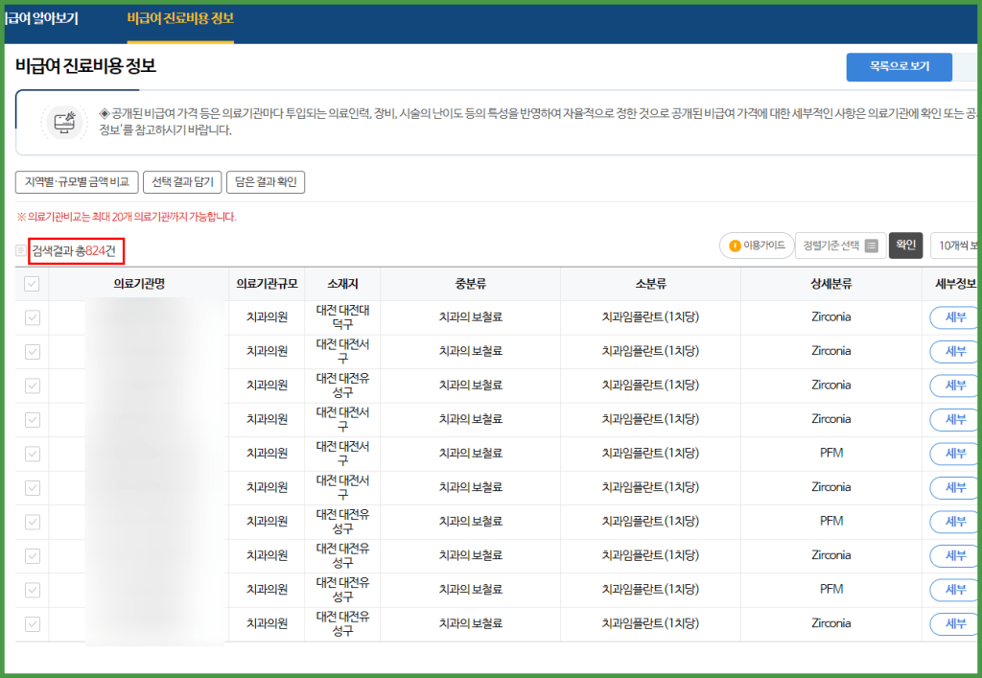982x678 pixels.
Task: Open the 비급여 진료비용 정보 tab
Action: [x=180, y=19]
